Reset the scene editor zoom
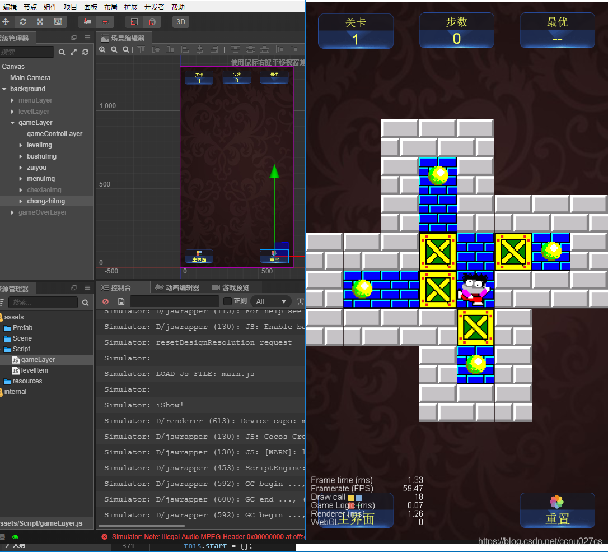The image size is (608, 552). 125,49
